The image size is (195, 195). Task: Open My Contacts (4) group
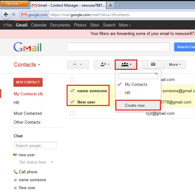[28, 94]
